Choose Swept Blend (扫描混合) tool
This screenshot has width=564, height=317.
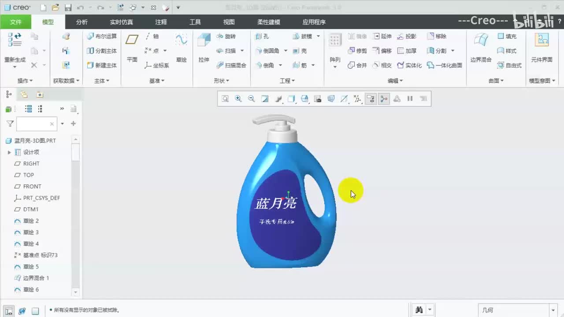pos(231,65)
